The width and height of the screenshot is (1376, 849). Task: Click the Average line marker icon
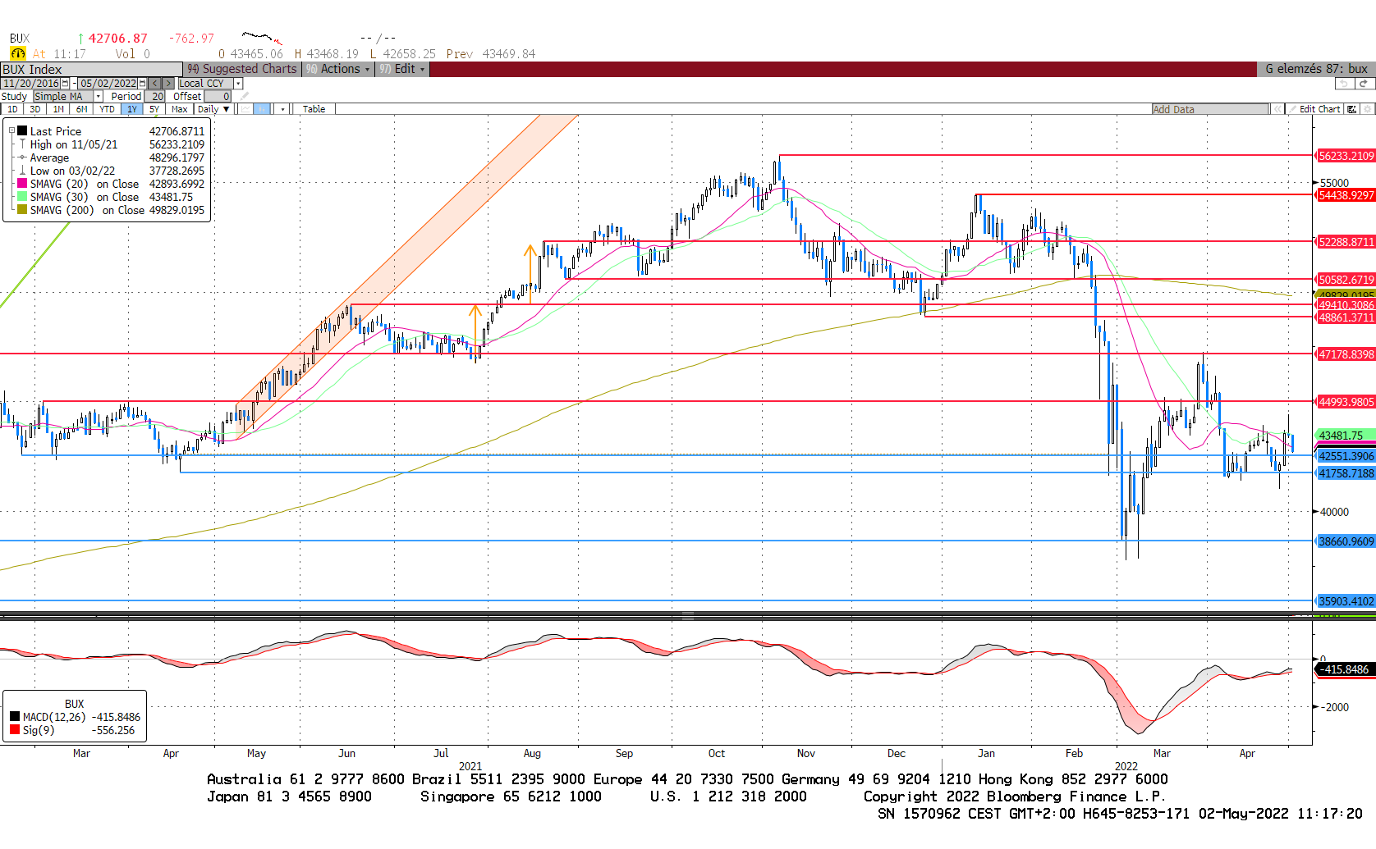[x=23, y=157]
